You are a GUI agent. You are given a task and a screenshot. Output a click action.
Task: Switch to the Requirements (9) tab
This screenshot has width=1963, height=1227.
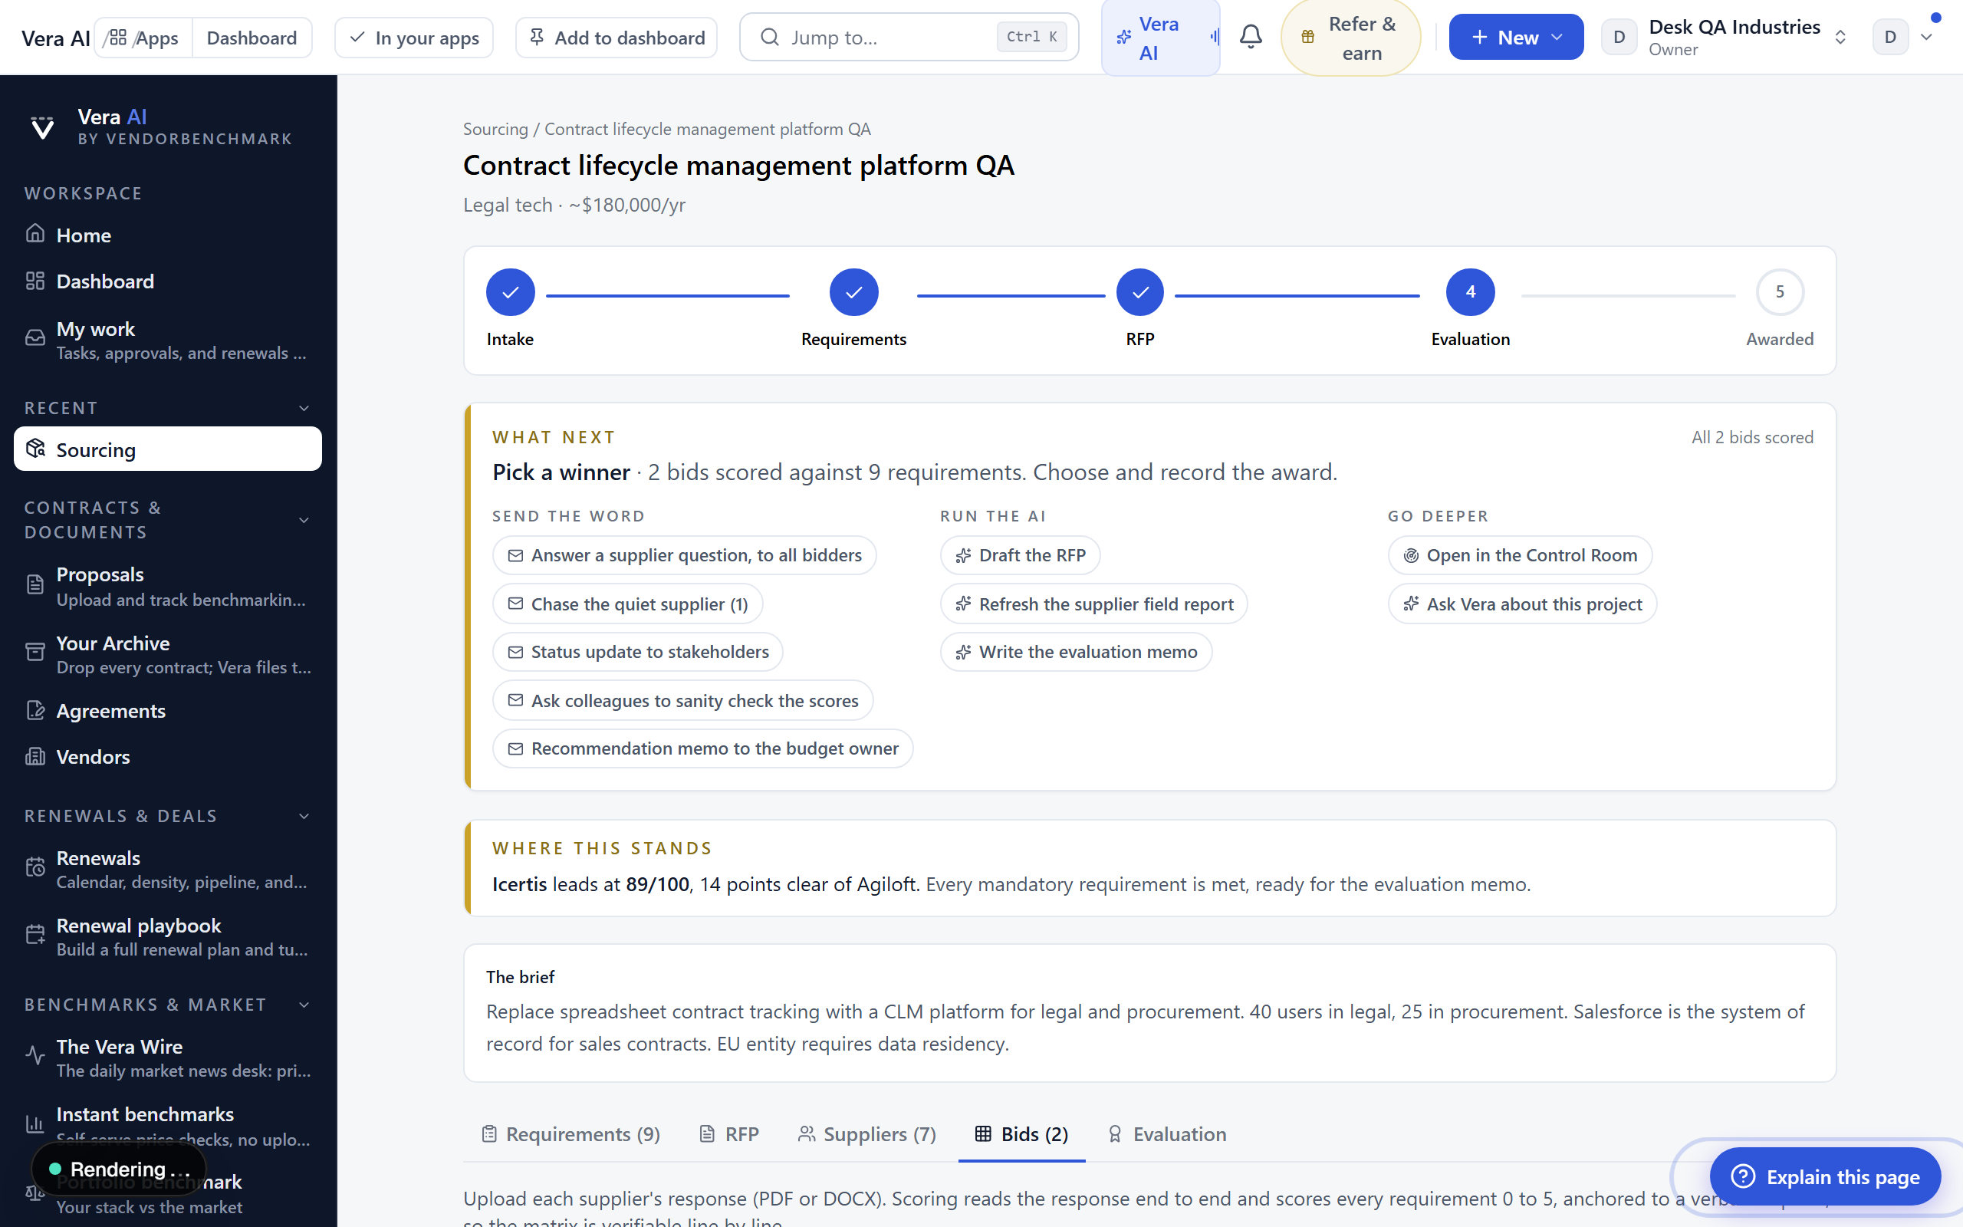click(x=570, y=1133)
